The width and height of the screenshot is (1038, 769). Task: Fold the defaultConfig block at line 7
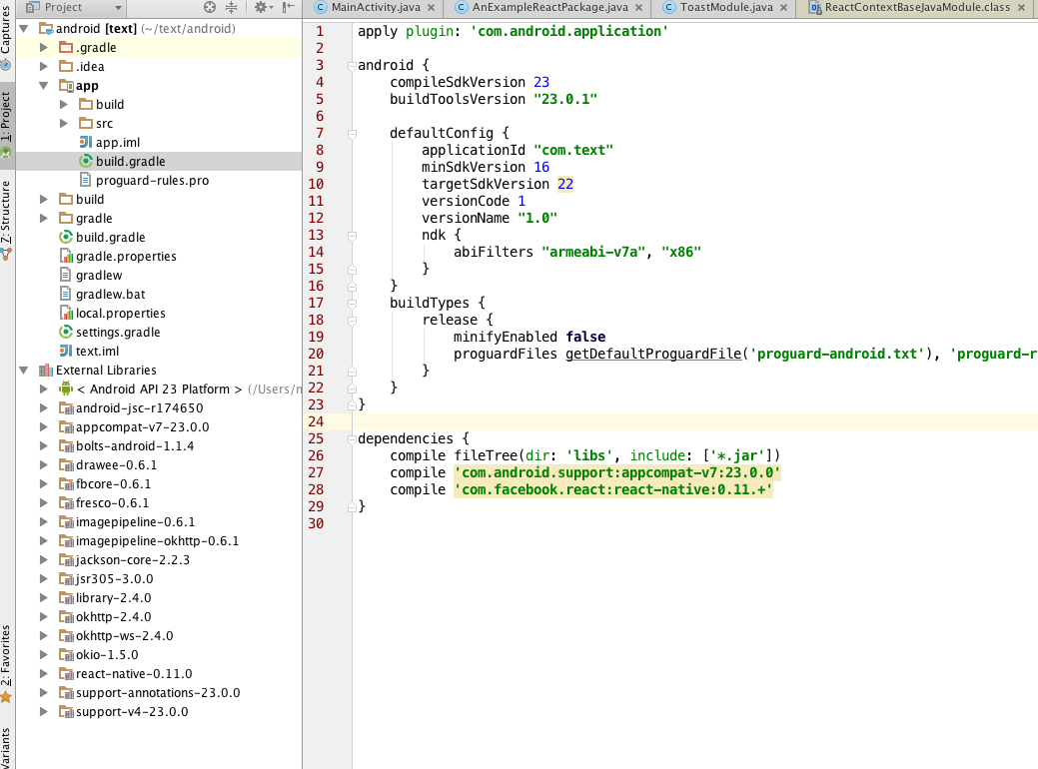[353, 134]
